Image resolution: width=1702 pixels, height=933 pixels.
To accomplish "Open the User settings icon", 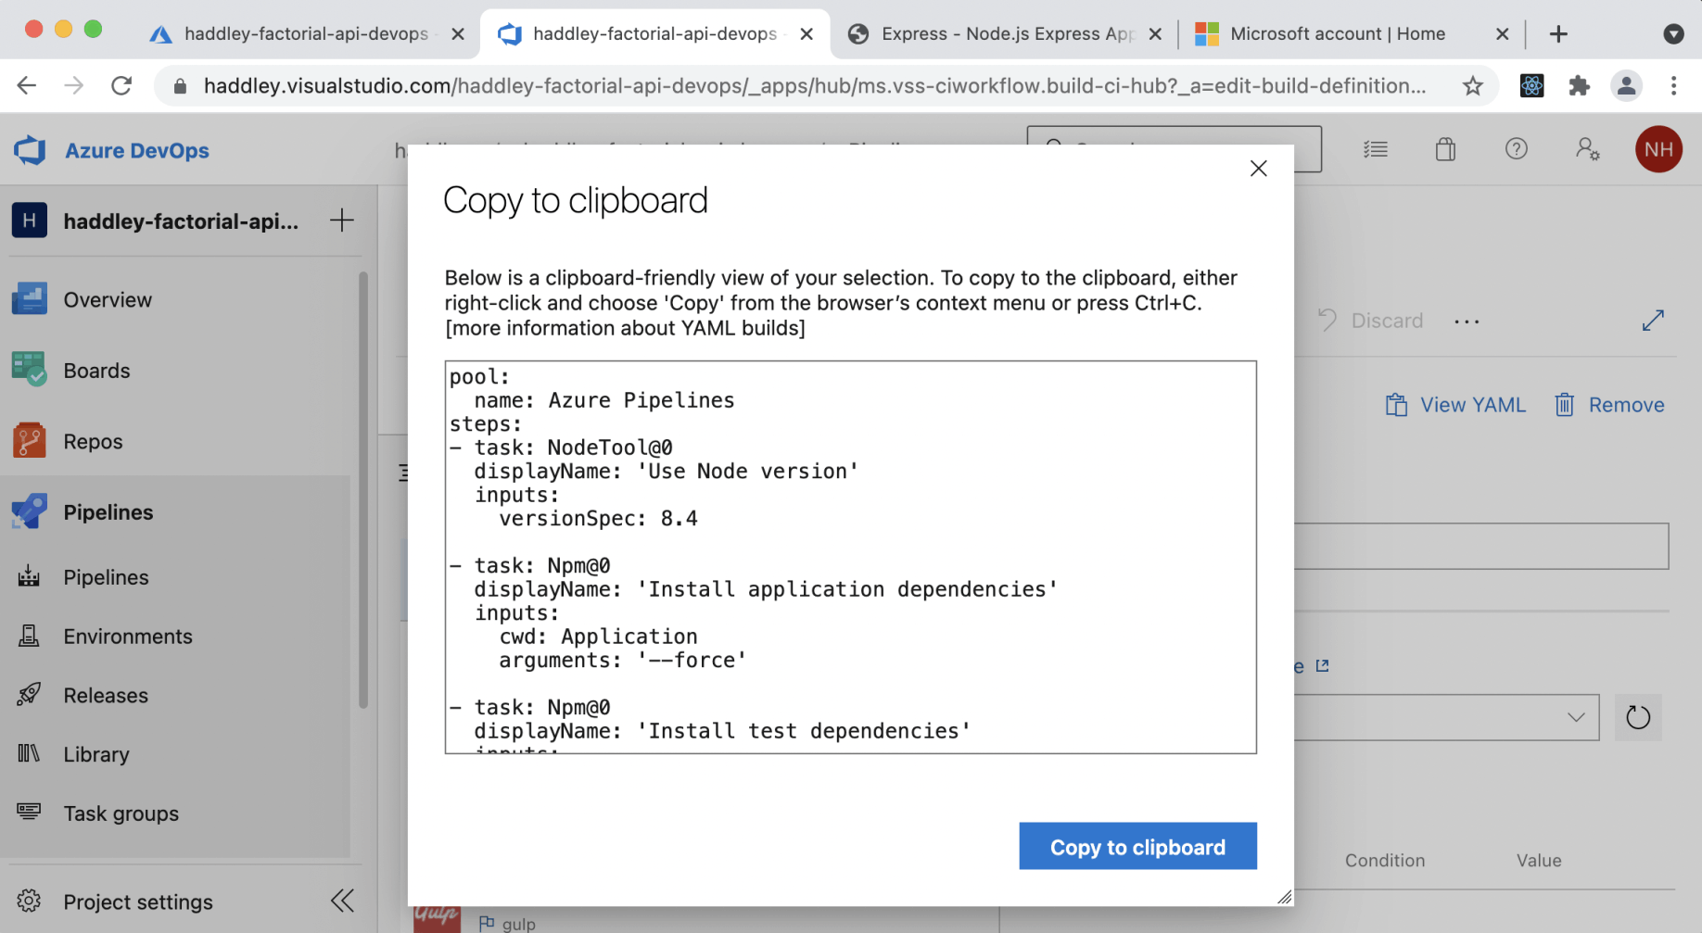I will click(x=1587, y=149).
